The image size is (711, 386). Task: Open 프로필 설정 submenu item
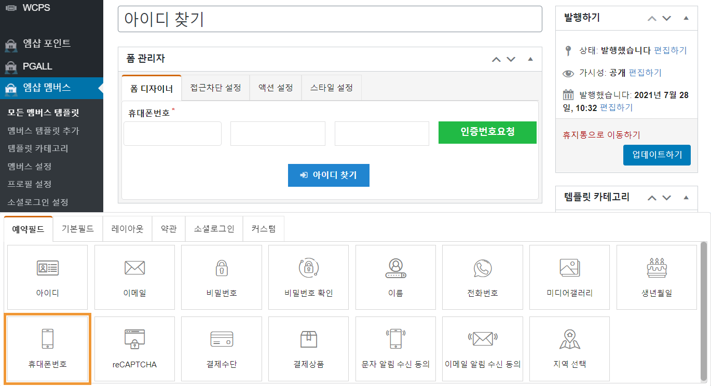pyautogui.click(x=30, y=184)
